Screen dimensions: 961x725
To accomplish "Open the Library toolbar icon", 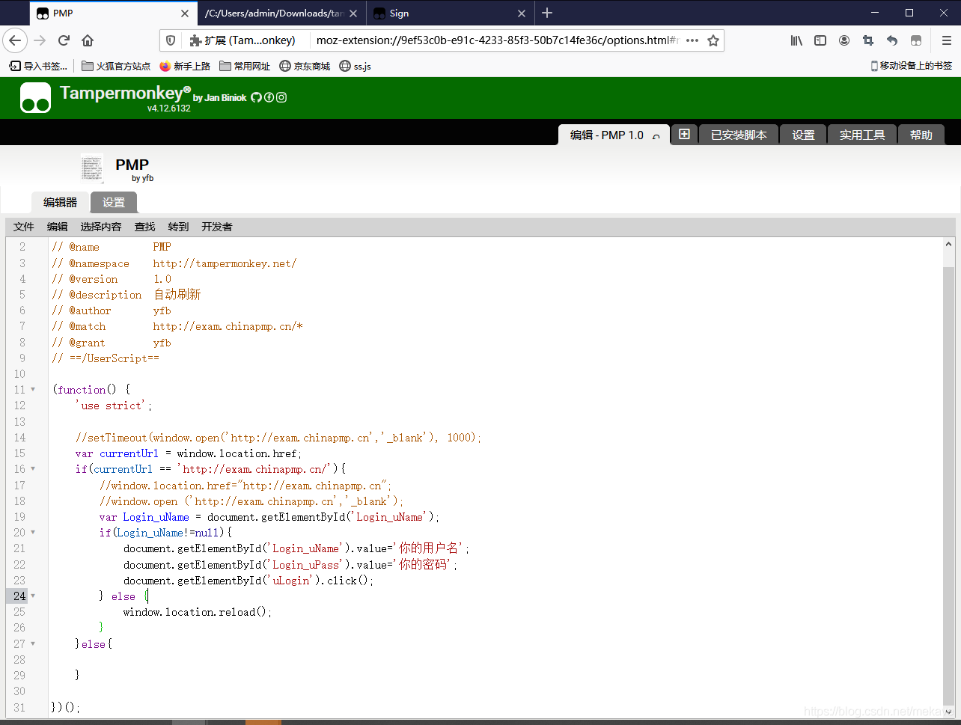I will coord(796,40).
